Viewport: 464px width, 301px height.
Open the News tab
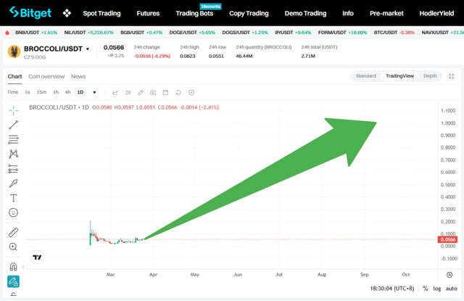click(78, 76)
